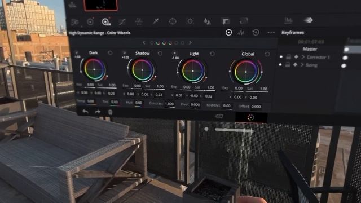Viewport: 361px width, 203px height.
Task: Select the Qualifier eyedropper palette
Action: click(156, 21)
